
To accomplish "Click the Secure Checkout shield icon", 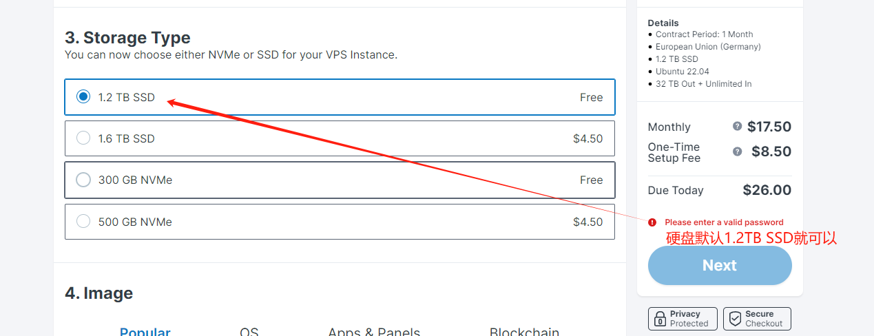I will [735, 319].
